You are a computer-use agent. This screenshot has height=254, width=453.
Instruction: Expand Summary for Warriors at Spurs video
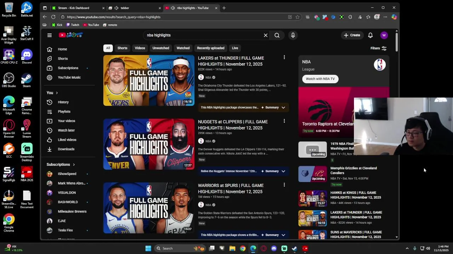(273, 235)
